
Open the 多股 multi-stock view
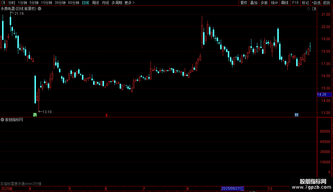tap(264, 3)
